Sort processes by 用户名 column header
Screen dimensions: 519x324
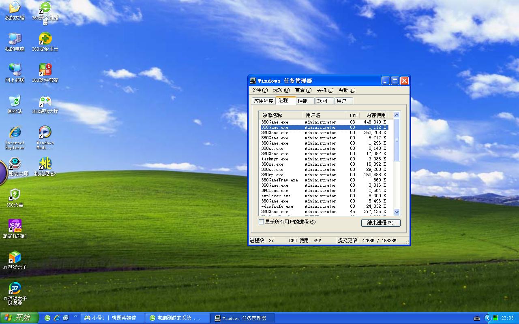324,115
